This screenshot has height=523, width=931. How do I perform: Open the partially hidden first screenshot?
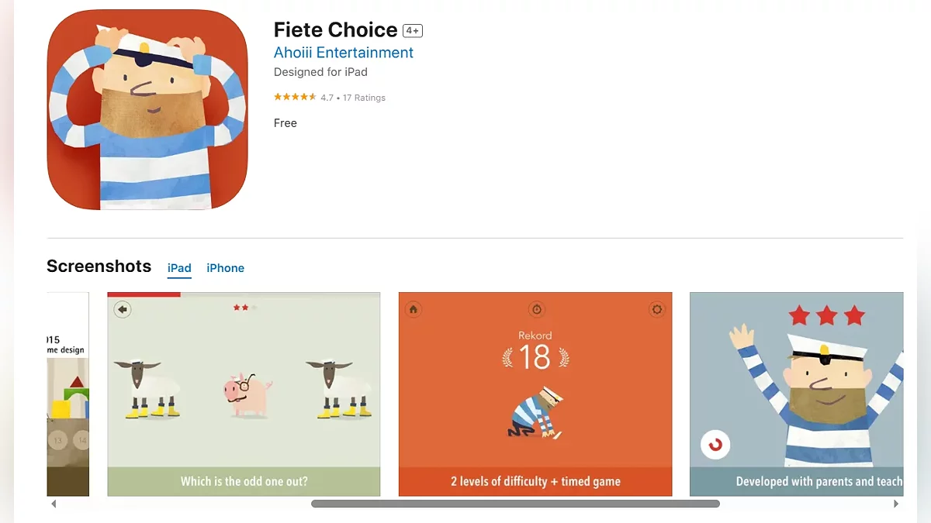click(68, 394)
